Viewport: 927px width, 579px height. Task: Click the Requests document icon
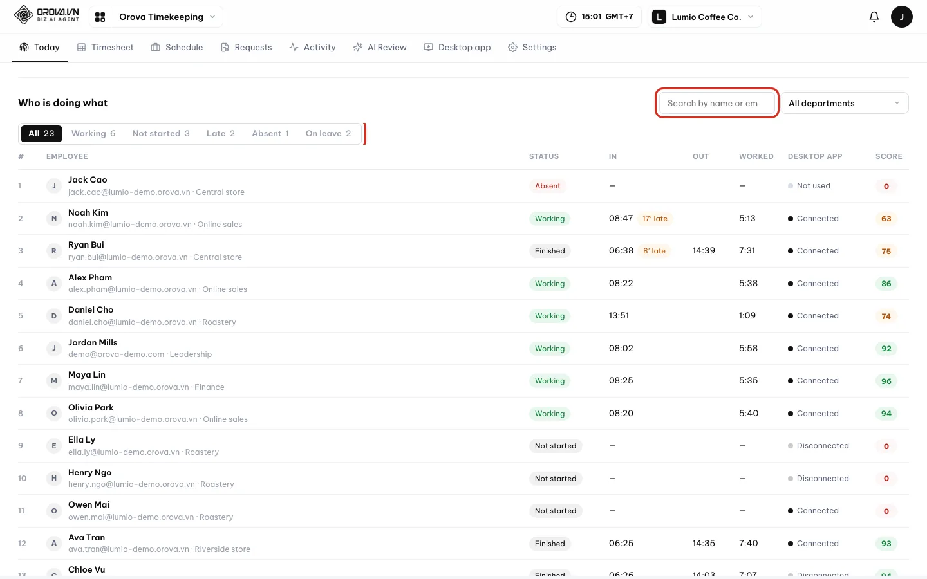(x=225, y=47)
